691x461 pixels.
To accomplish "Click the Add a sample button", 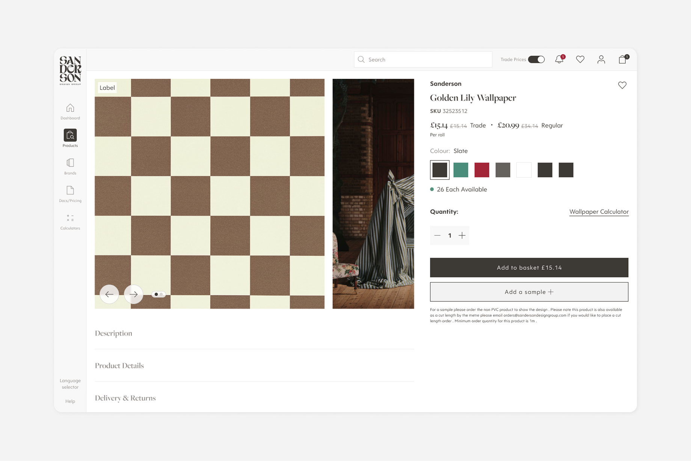I will click(x=529, y=292).
